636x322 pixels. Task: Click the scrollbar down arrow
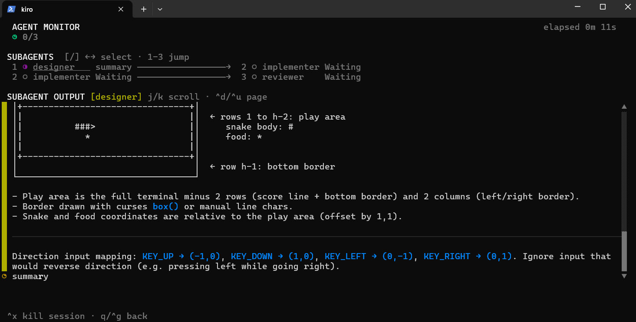(624, 276)
